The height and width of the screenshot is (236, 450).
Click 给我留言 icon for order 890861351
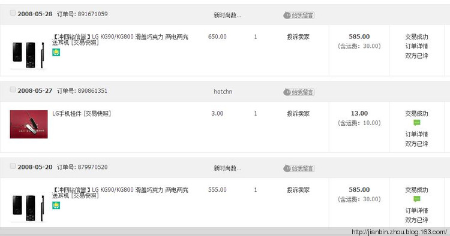point(299,92)
